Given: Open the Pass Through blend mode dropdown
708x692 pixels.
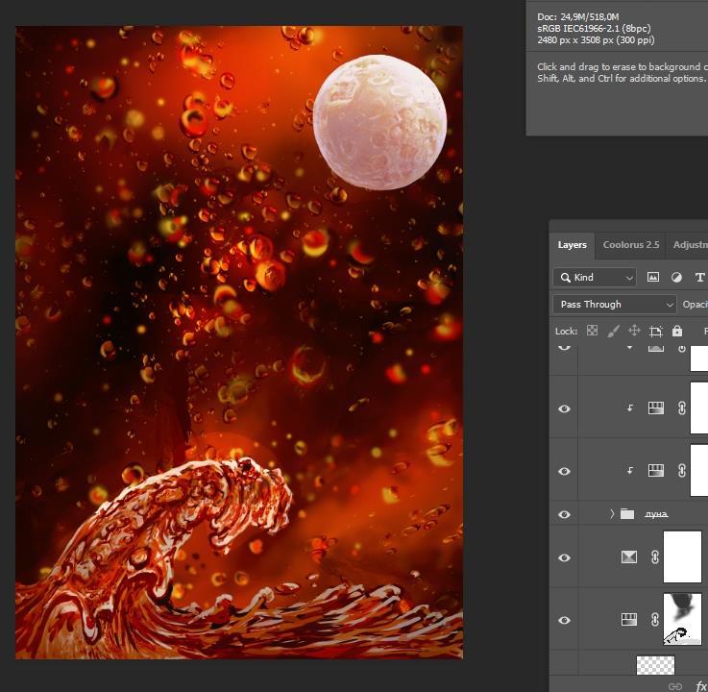Looking at the screenshot, I should pyautogui.click(x=615, y=304).
